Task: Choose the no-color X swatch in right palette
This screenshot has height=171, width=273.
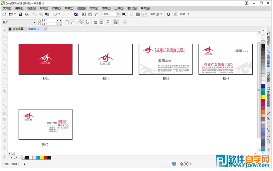Action: (x=263, y=42)
